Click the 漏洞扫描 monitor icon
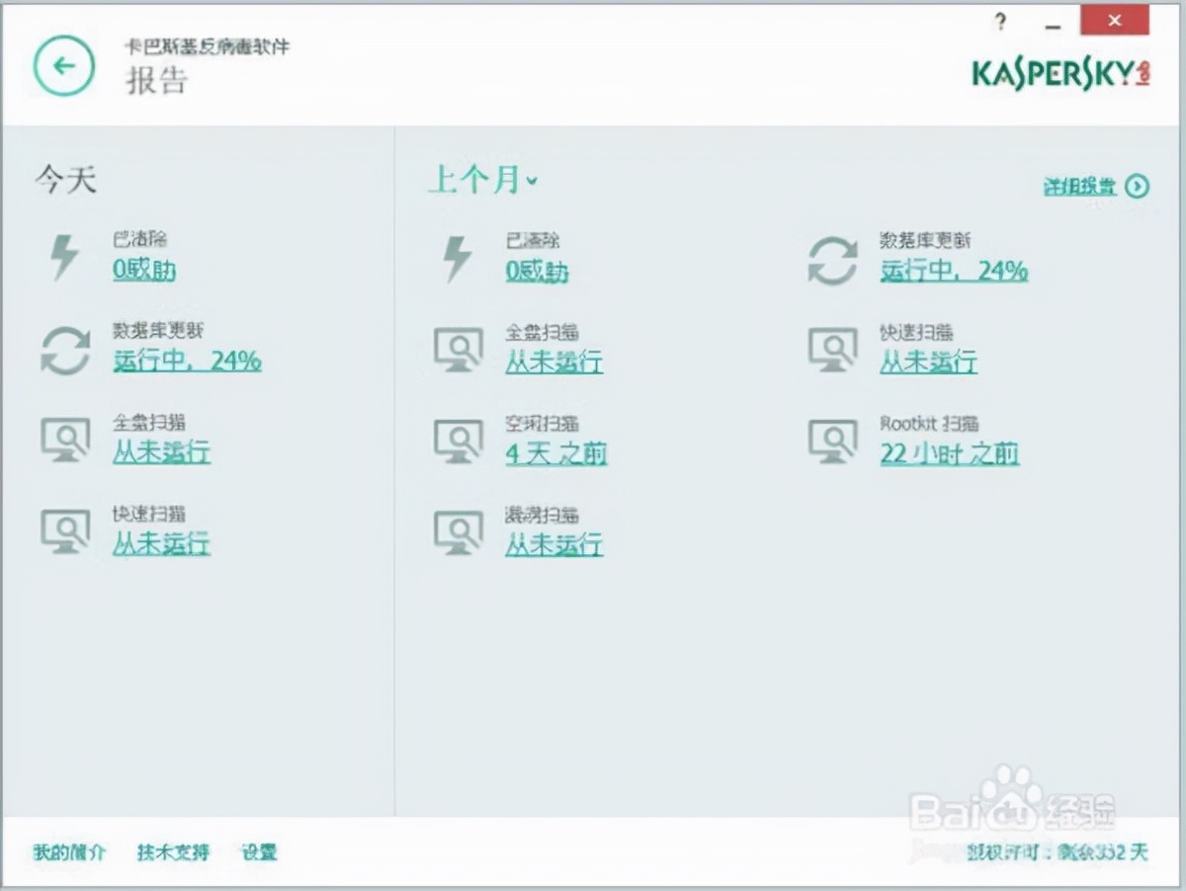 coord(459,531)
